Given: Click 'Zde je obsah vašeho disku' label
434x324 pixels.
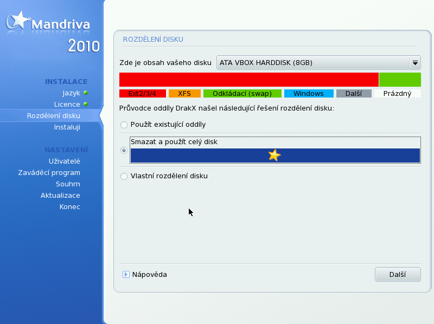Looking at the screenshot, I should pyautogui.click(x=165, y=63).
